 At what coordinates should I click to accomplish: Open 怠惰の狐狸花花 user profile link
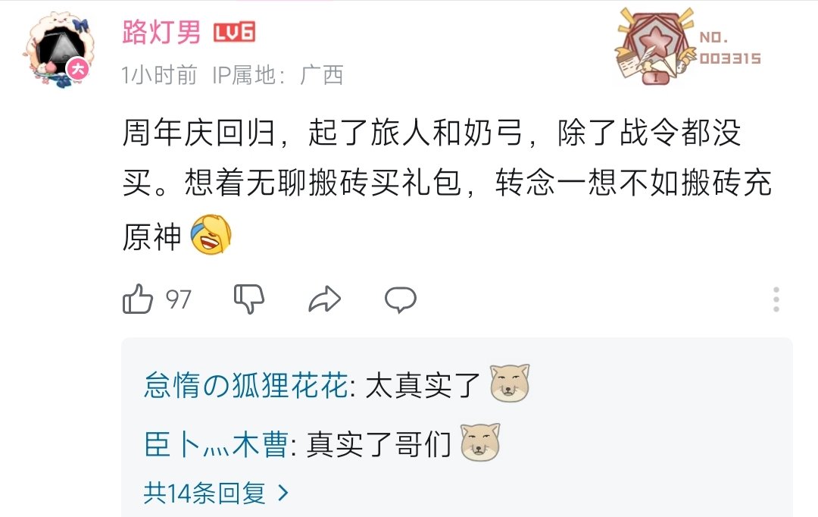point(245,386)
